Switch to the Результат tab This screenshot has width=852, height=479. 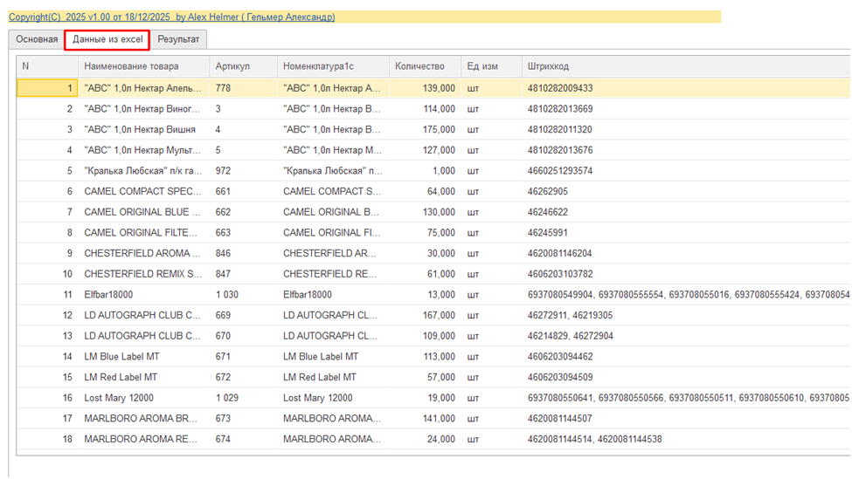click(178, 39)
